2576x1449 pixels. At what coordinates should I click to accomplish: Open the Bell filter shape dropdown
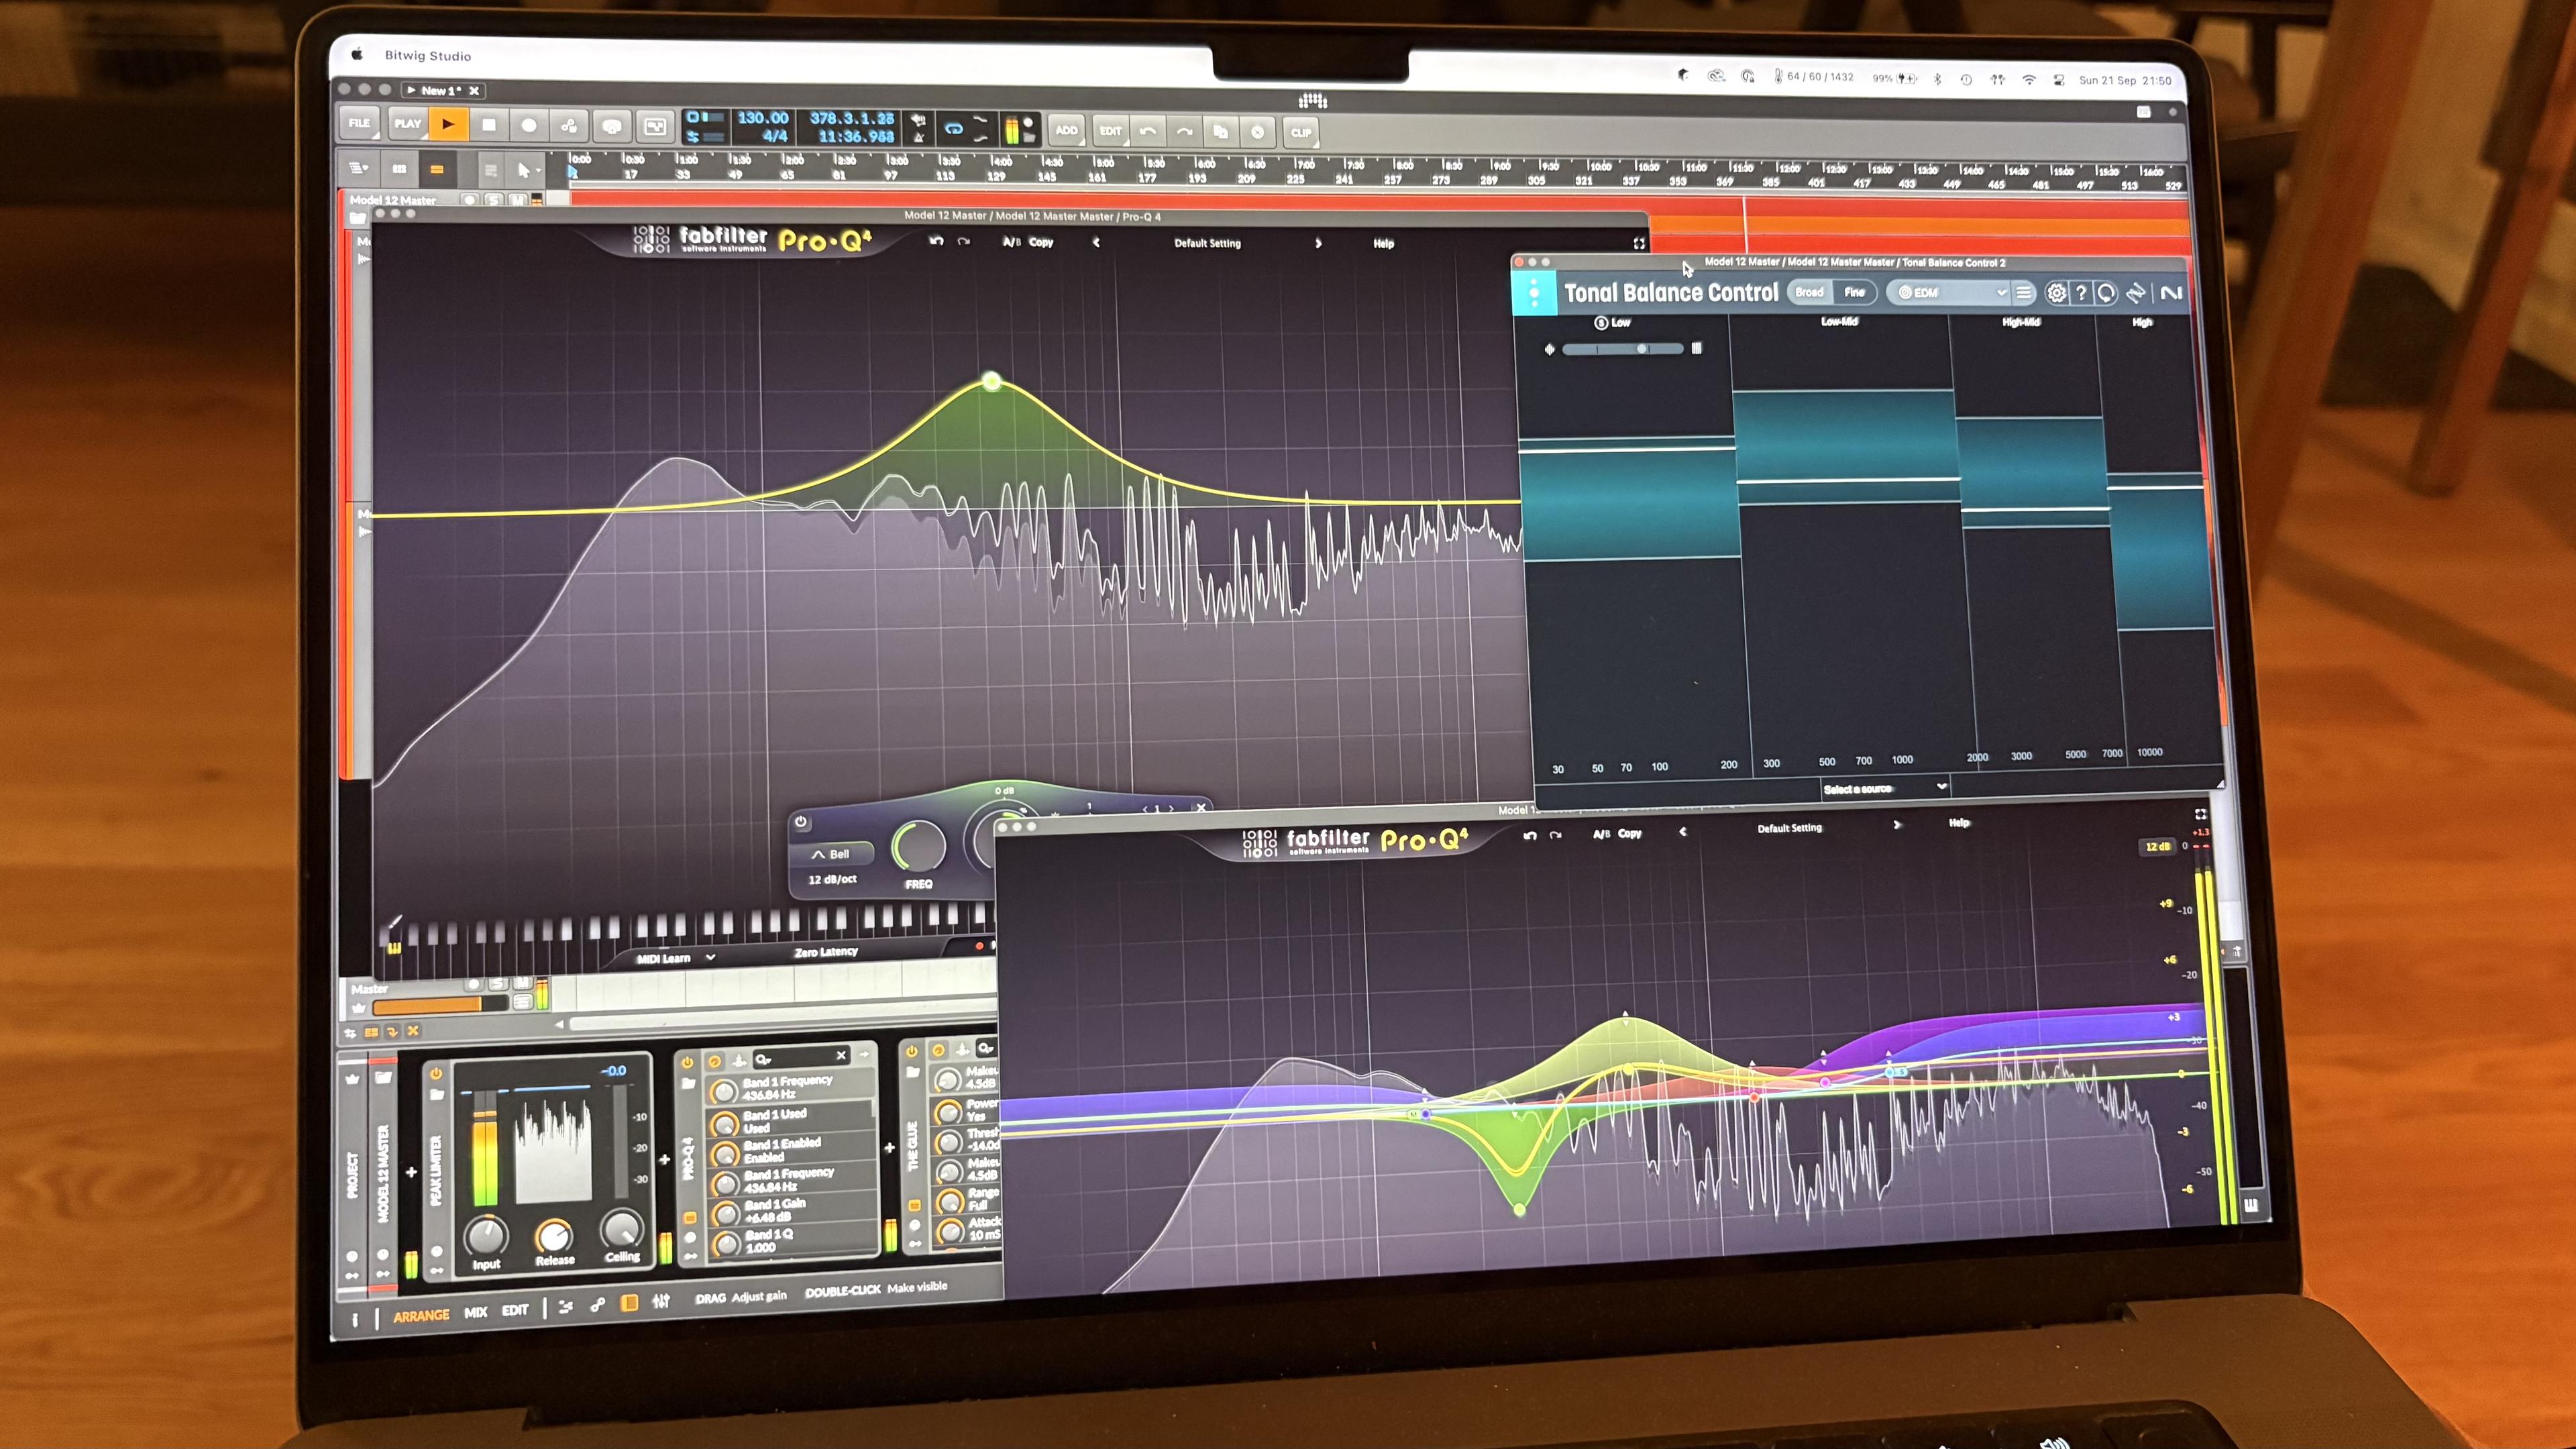tap(831, 854)
